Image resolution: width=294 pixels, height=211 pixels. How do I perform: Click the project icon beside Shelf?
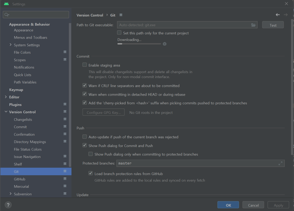click(x=65, y=164)
